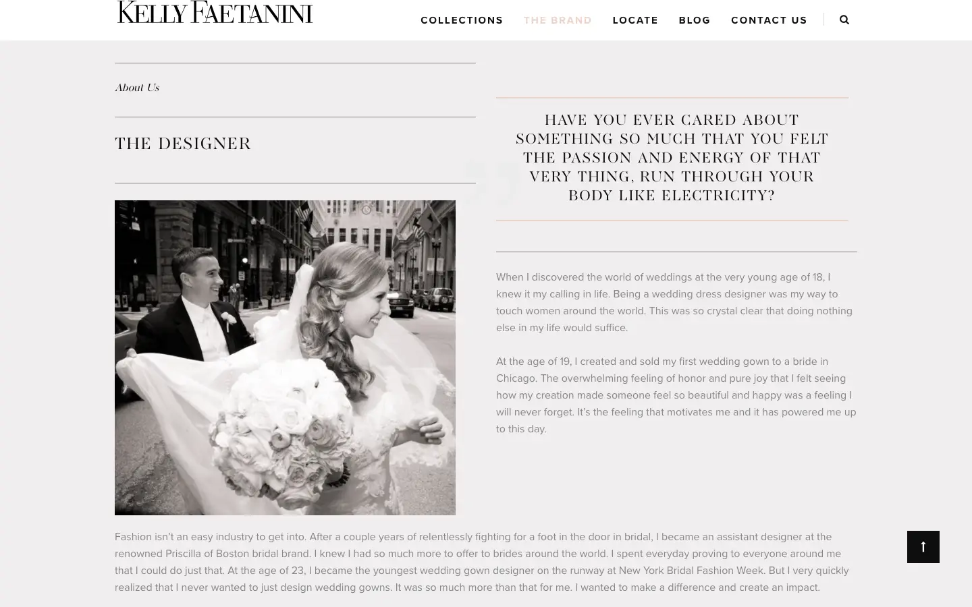This screenshot has height=607, width=972.
Task: Open the search magnifier icon
Action: click(844, 20)
